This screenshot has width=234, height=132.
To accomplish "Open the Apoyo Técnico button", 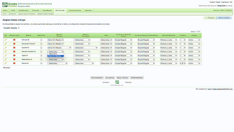I will pyautogui.click(x=122, y=78).
